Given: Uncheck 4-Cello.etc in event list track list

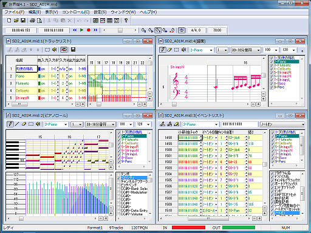Looking at the screenshot, I should tap(273, 143).
